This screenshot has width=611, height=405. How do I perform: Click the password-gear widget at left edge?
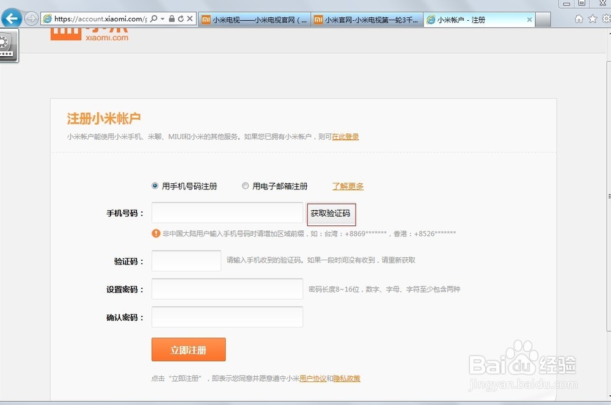9,45
